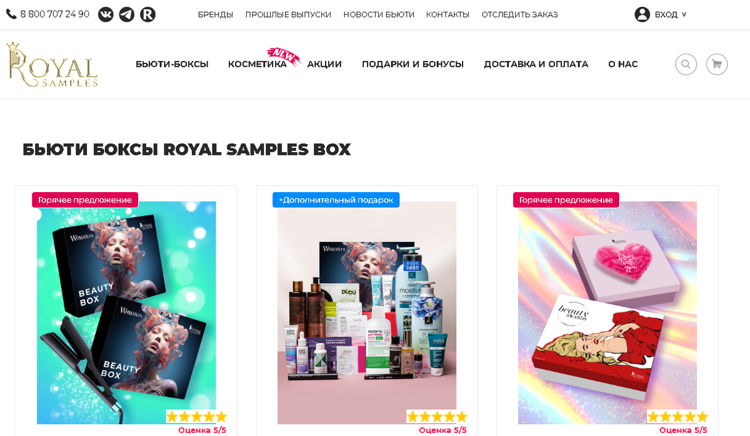Open ПОДАРКИ И БОНУСЫ section
The height and width of the screenshot is (436, 750).
point(412,64)
